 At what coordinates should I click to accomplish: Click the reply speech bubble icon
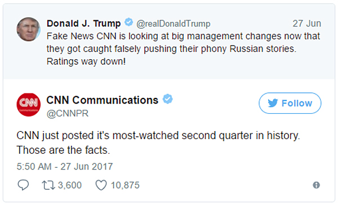click(23, 185)
